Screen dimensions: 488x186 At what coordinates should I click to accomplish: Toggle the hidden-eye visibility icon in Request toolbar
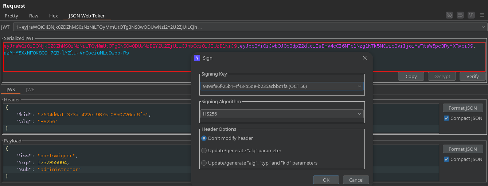pos(449,15)
